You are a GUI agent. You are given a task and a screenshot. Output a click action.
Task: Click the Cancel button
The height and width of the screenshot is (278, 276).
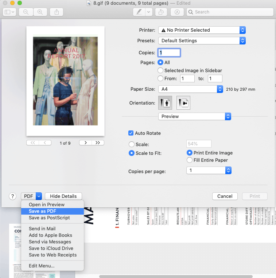[225, 196]
